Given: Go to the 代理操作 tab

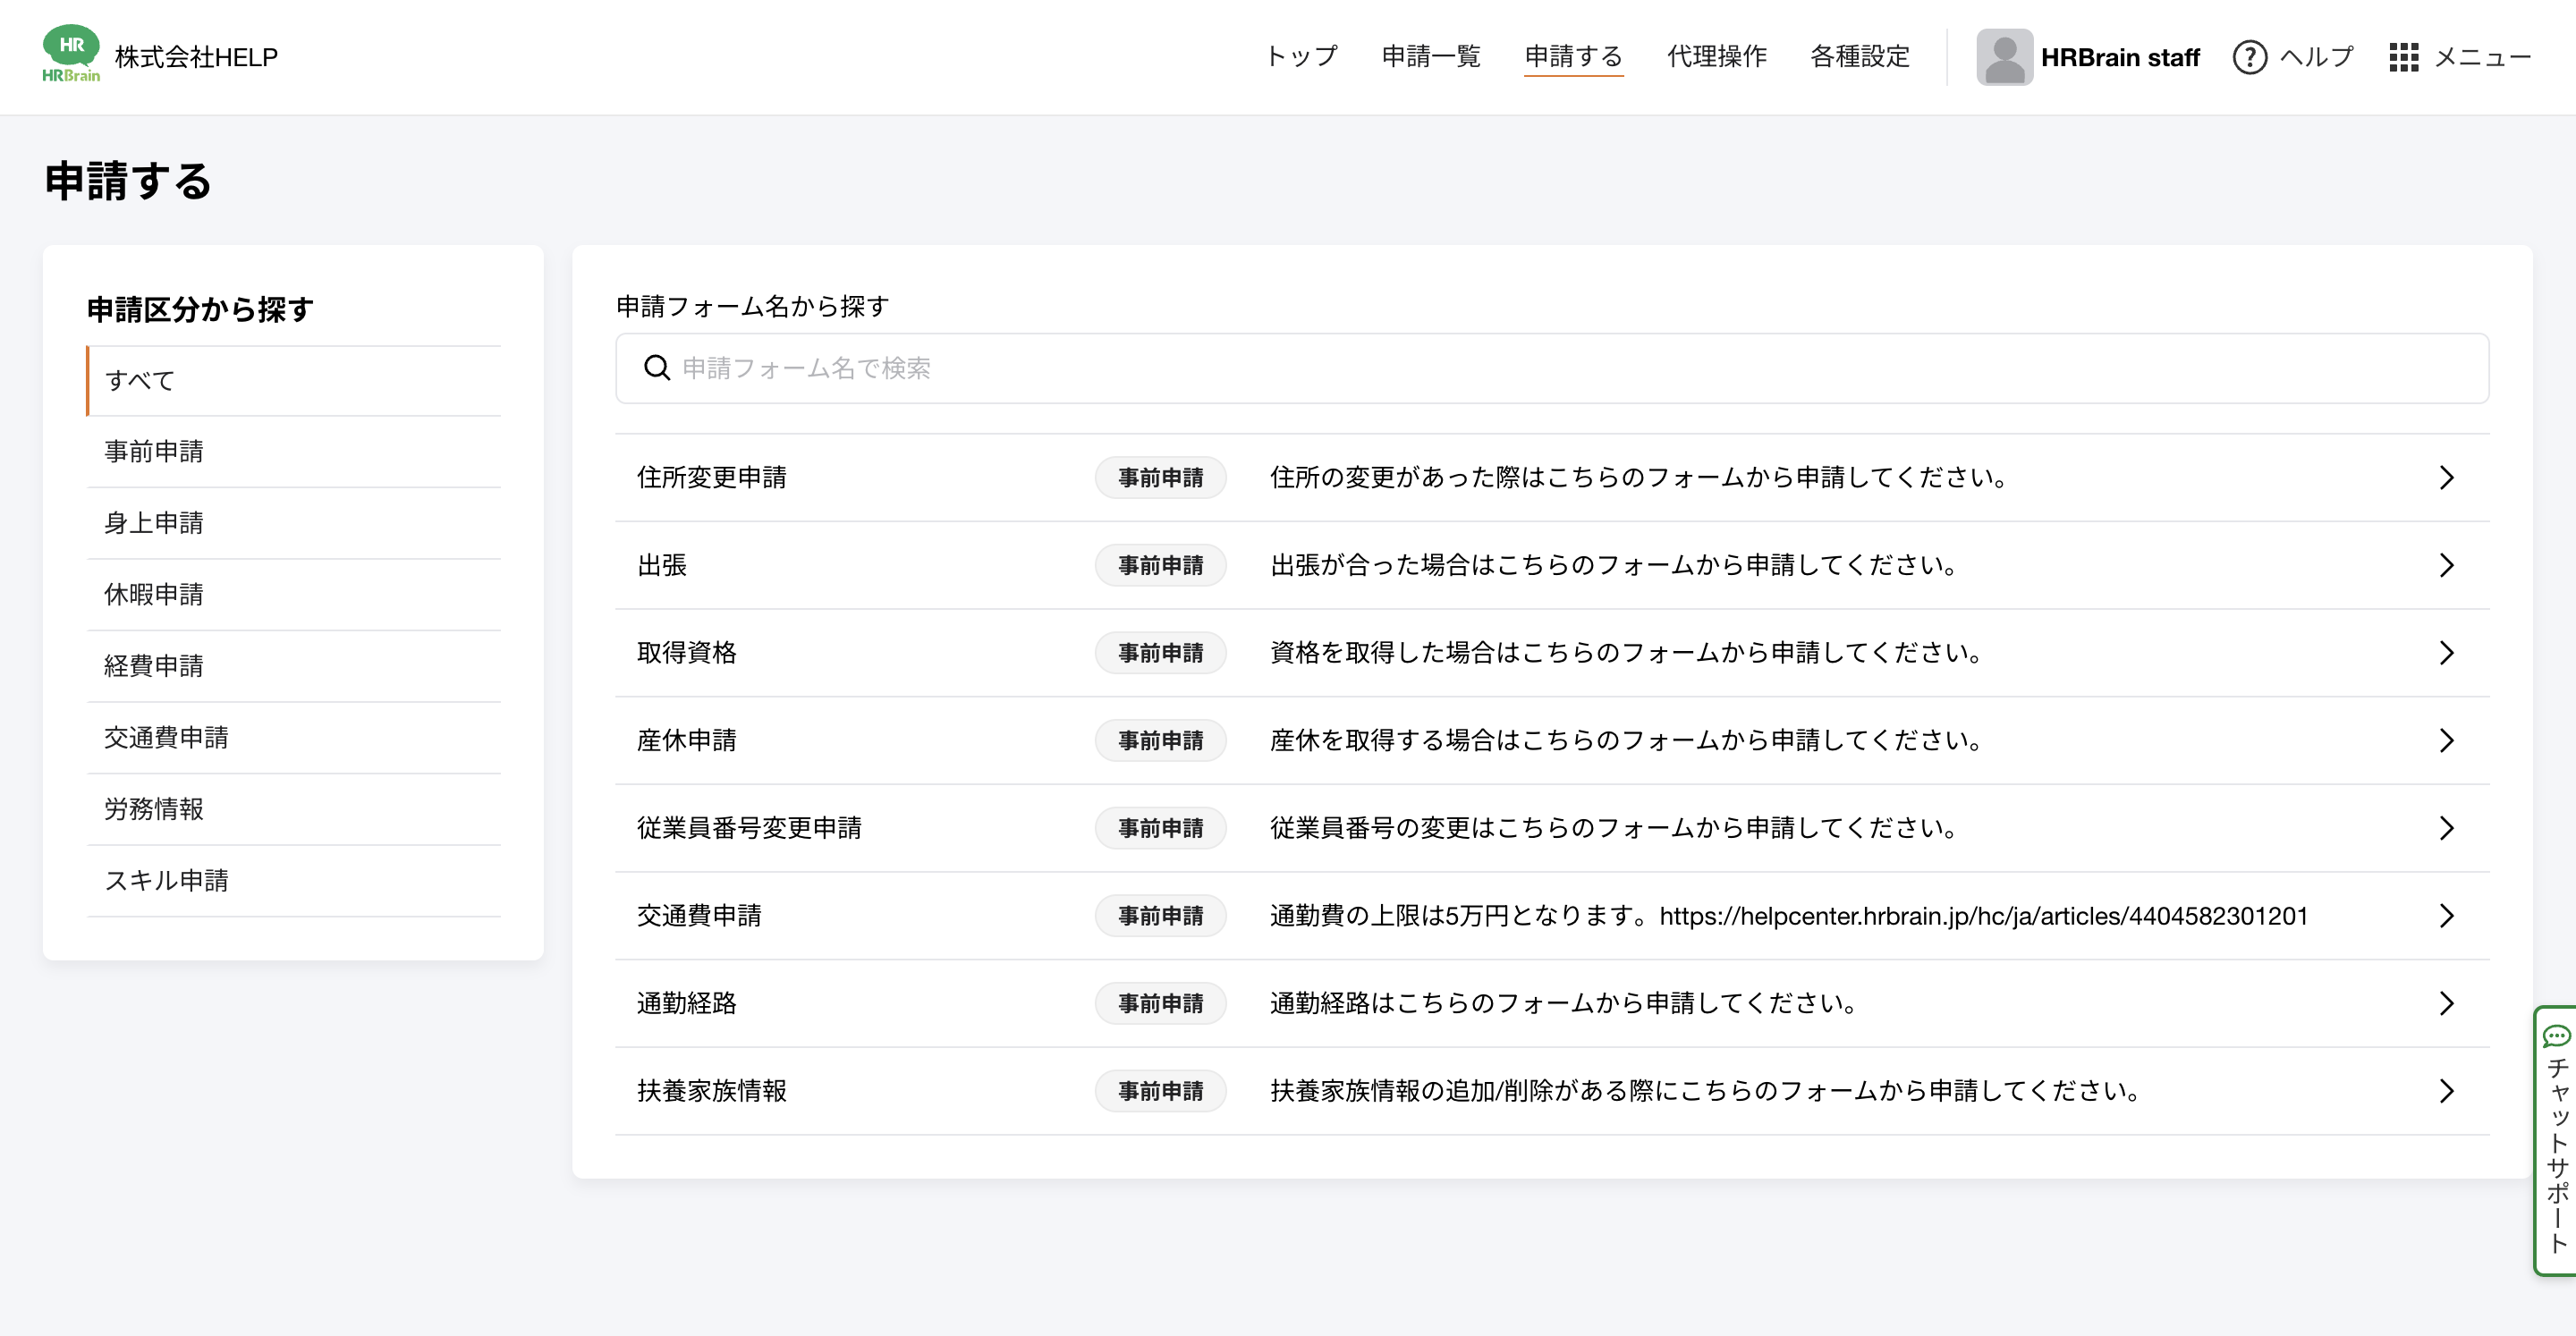Looking at the screenshot, I should pyautogui.click(x=1716, y=57).
